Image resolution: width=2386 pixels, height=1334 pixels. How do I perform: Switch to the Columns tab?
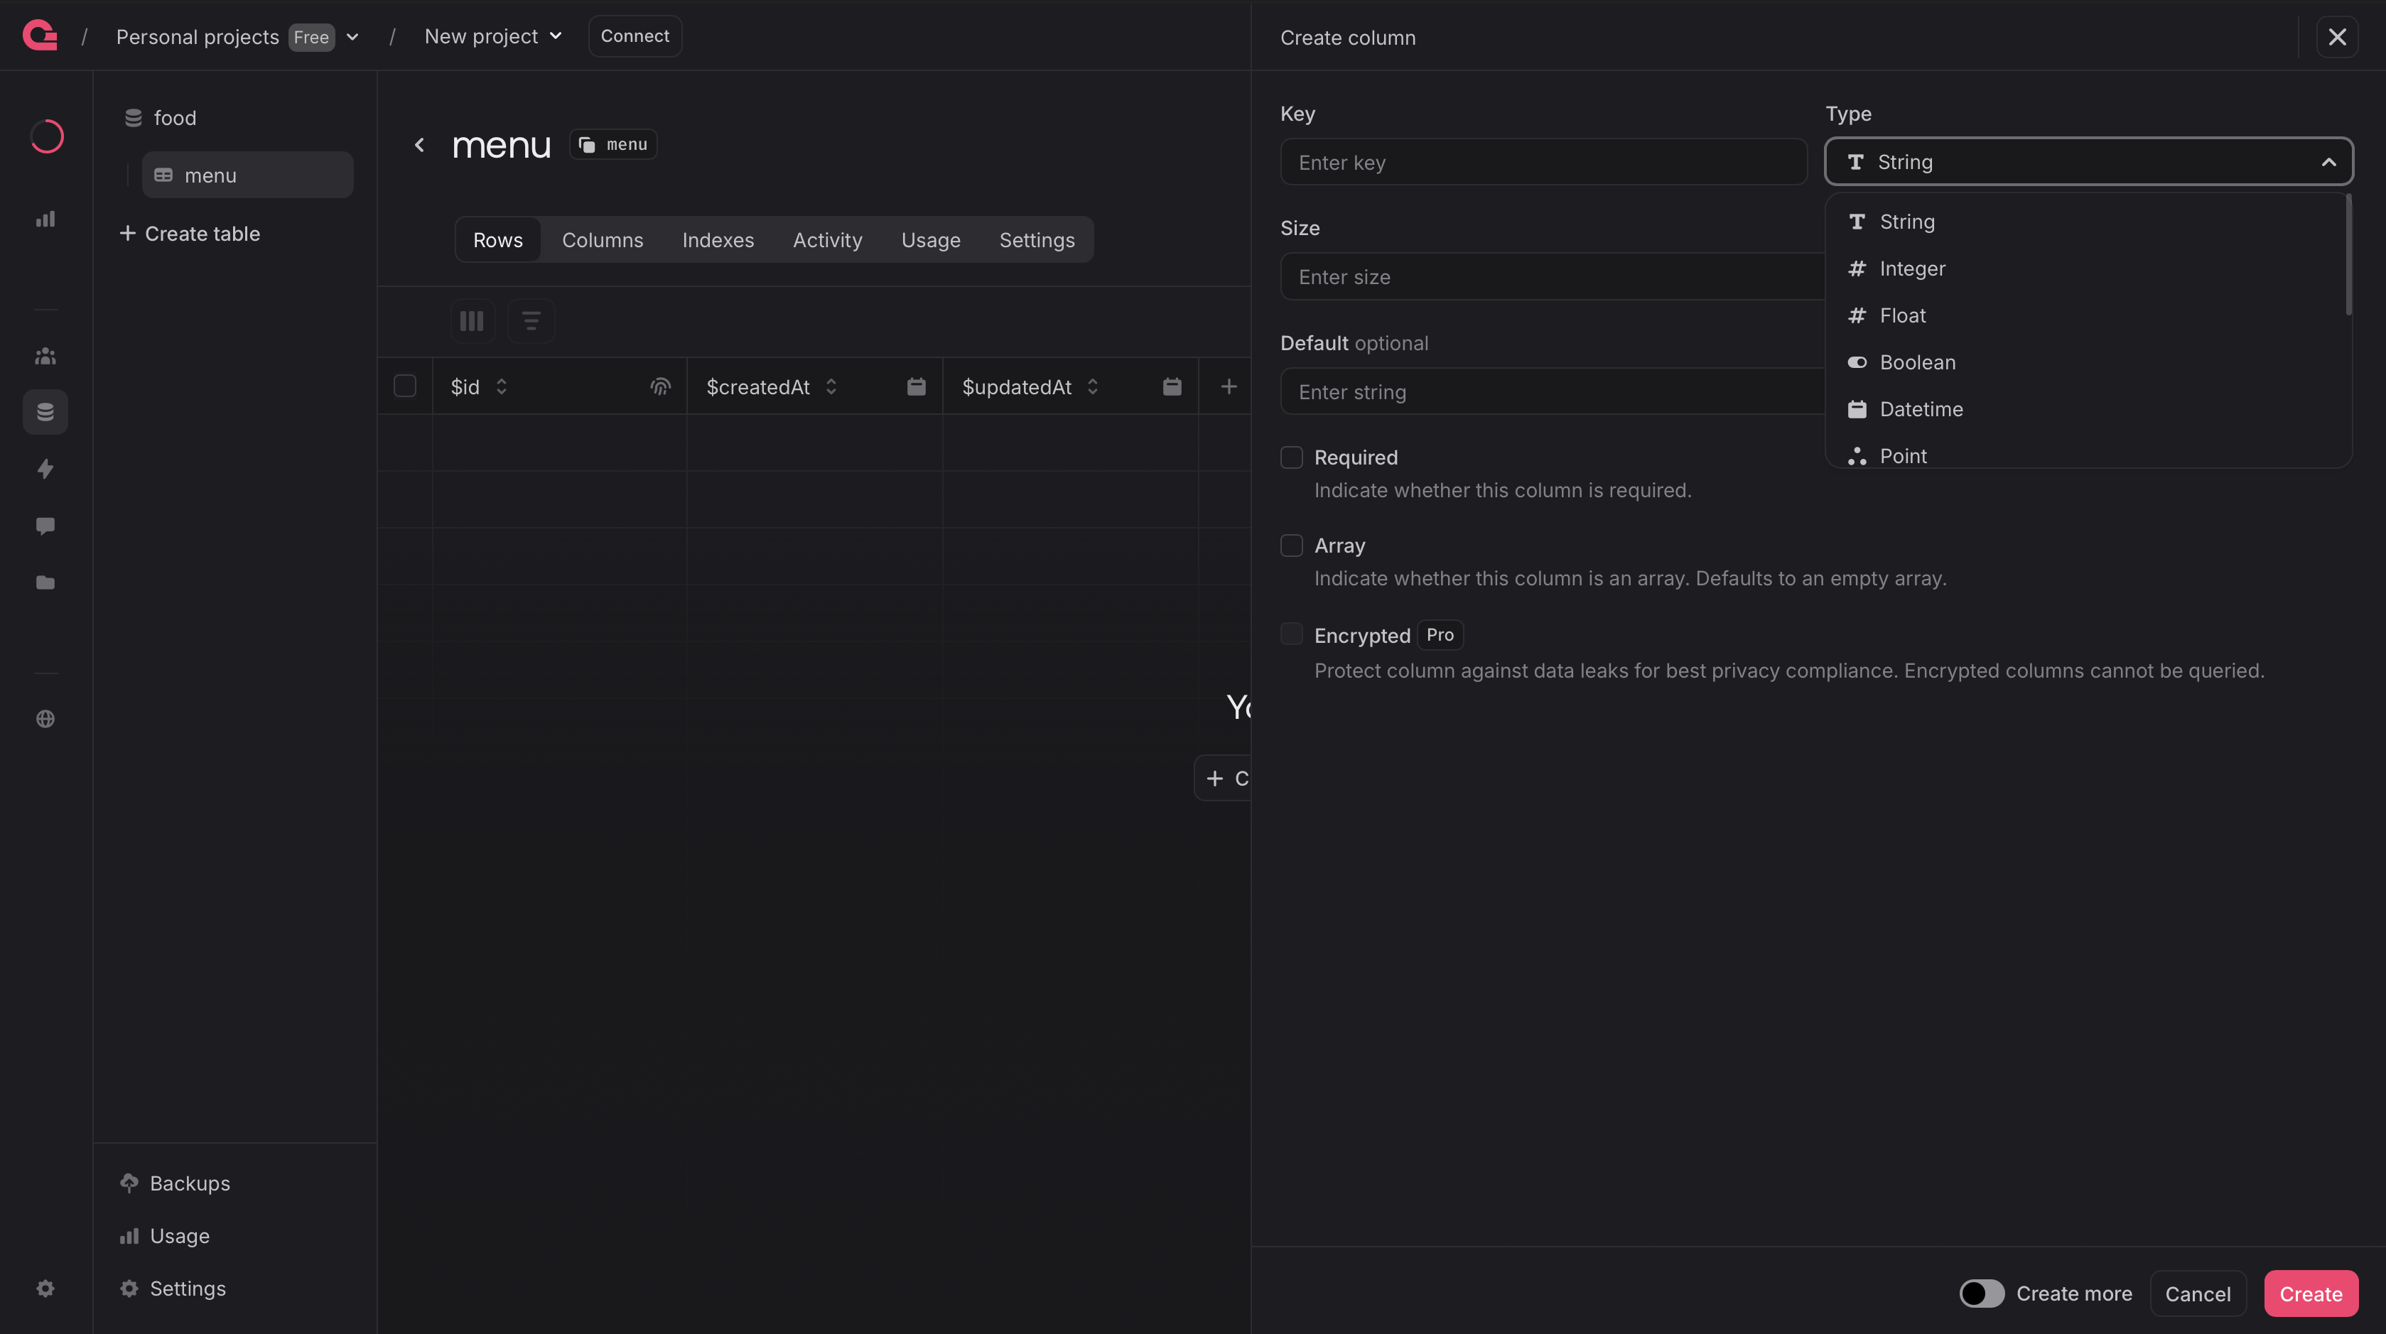click(602, 239)
